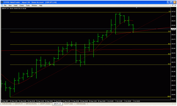Viewport: 177px width, 106px height.
Task: Click the 50.0 Fibonacci level label
Action: 169,54
